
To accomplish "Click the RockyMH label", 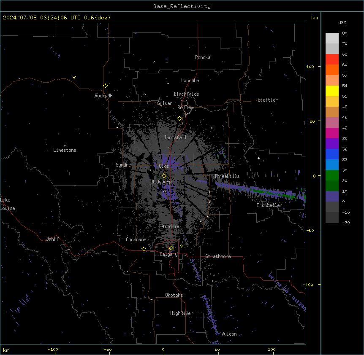I will [103, 96].
